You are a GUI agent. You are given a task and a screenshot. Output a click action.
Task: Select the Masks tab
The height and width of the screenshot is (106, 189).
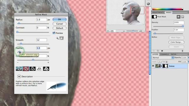[x=169, y=12]
